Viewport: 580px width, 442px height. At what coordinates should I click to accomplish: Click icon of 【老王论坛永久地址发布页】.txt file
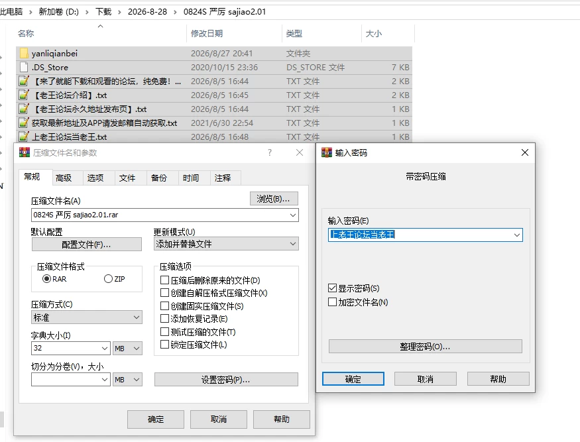click(x=24, y=109)
